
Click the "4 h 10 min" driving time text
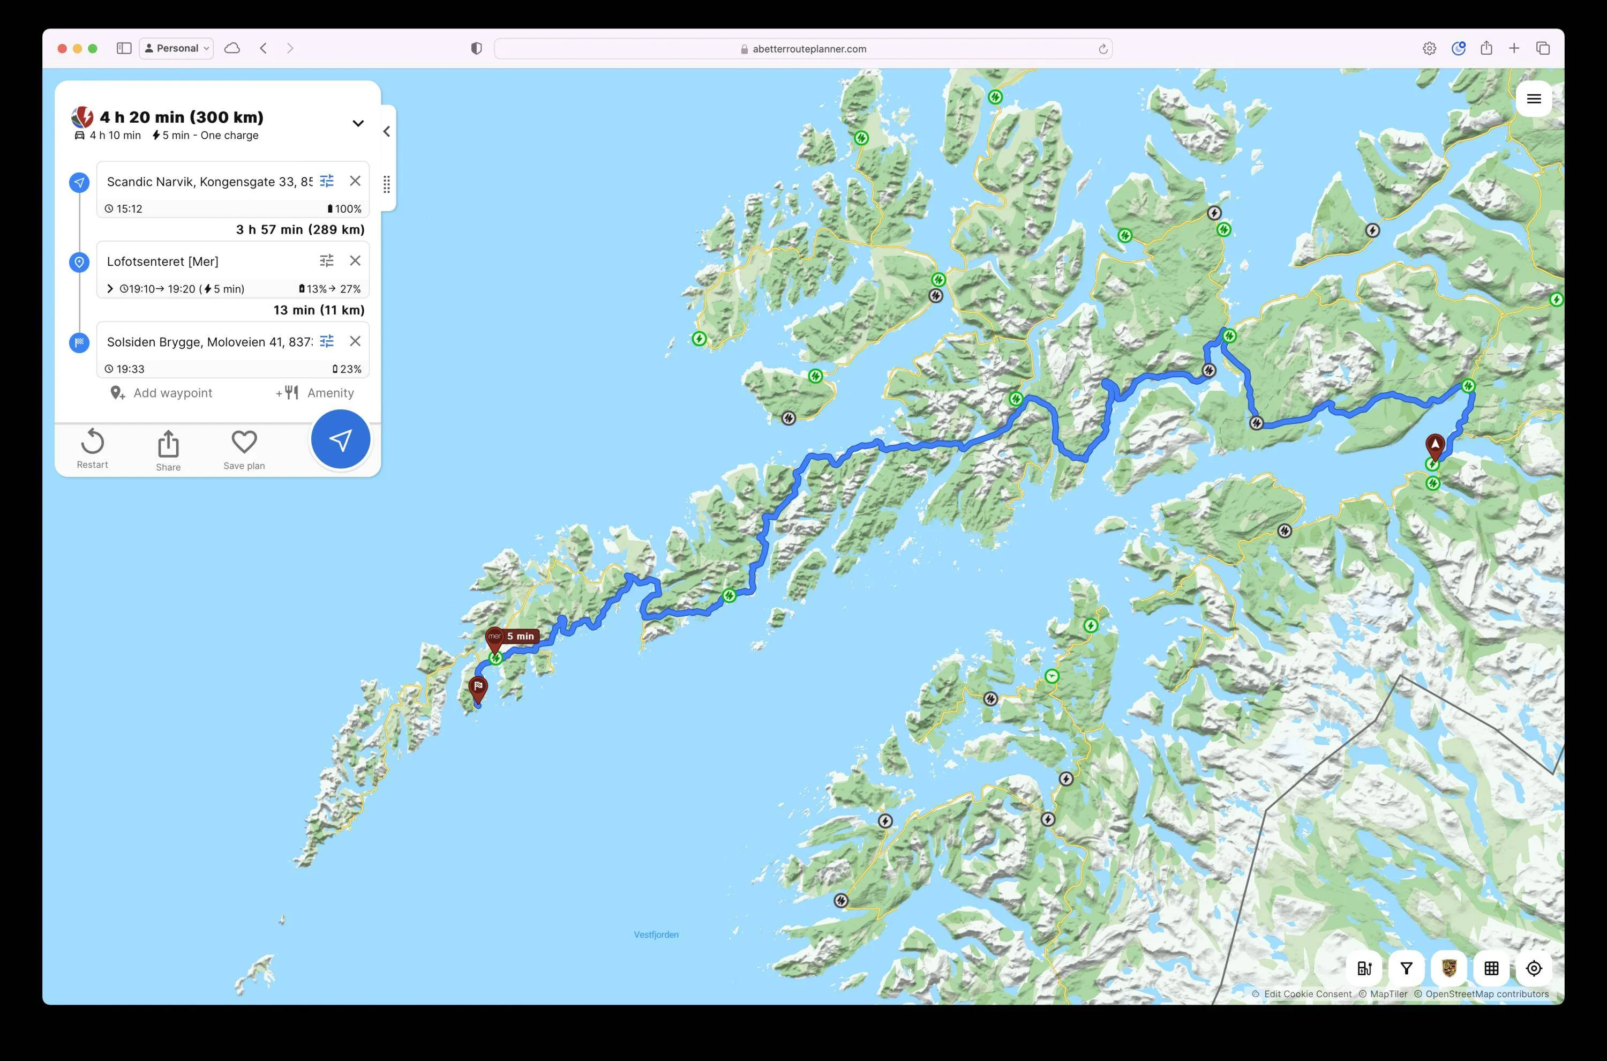(x=115, y=136)
